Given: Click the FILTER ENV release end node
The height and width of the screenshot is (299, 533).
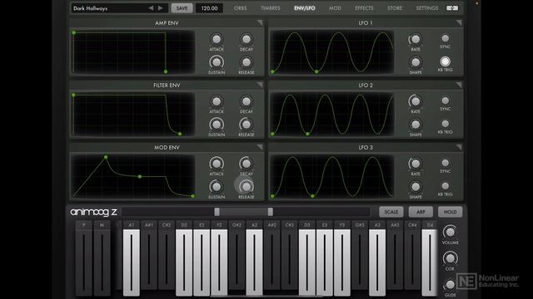Looking at the screenshot, I should coord(180,134).
